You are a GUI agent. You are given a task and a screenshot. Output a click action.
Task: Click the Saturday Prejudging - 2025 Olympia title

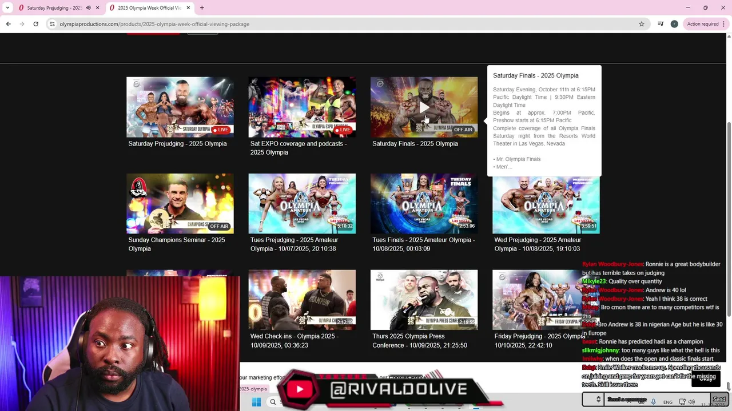(x=177, y=144)
